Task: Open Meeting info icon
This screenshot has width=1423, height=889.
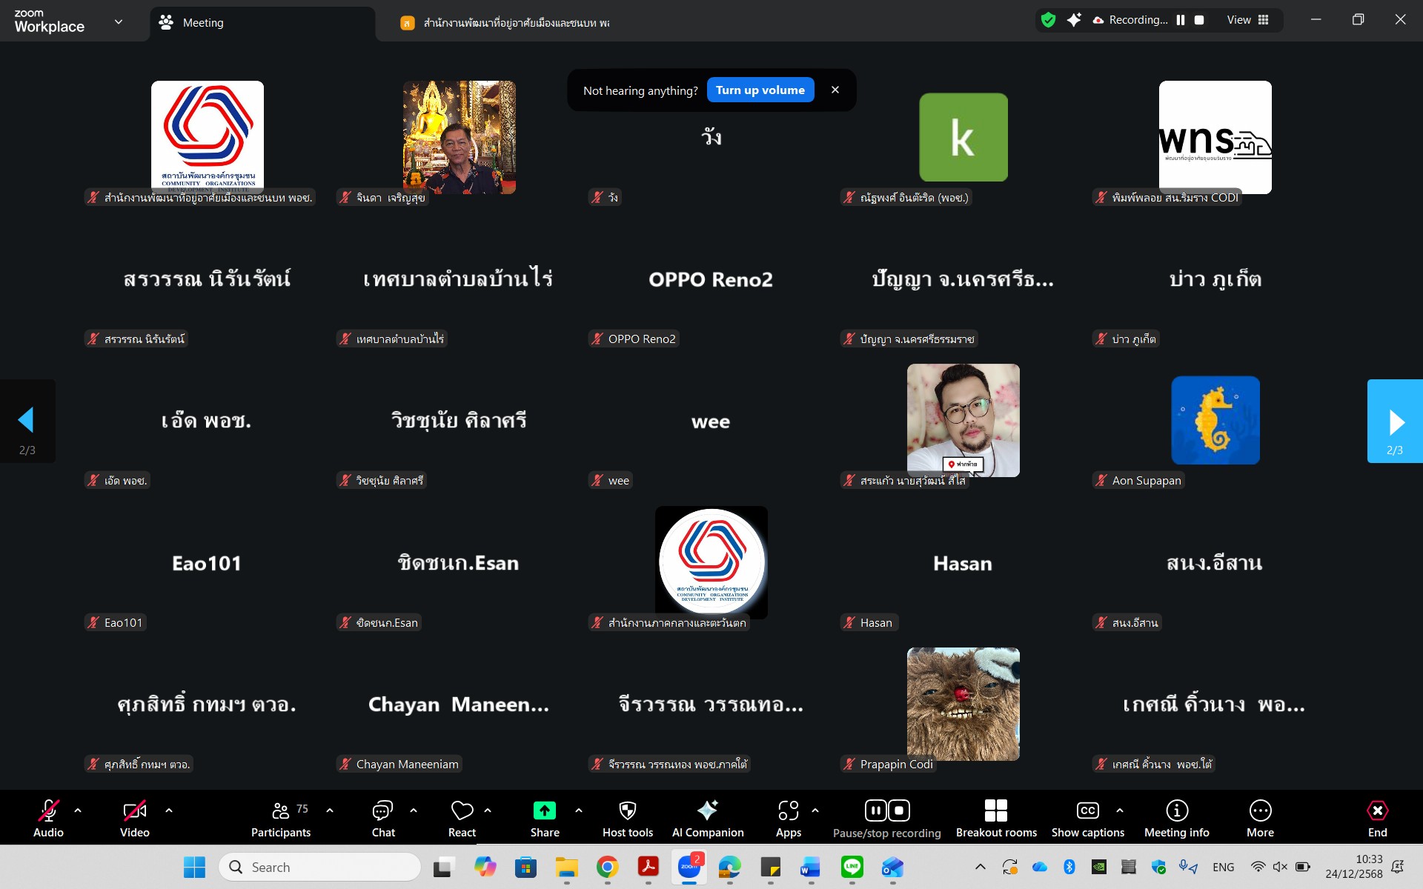Action: click(1176, 811)
